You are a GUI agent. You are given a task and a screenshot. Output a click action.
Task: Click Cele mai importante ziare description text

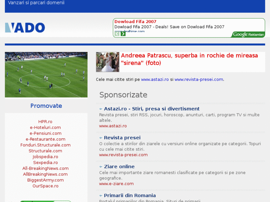[x=172, y=175]
